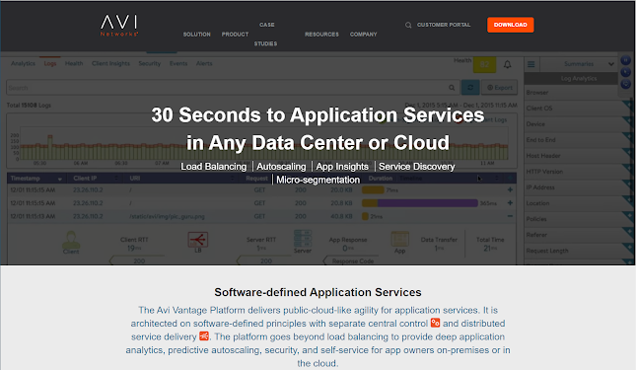The height and width of the screenshot is (370, 636).
Task: Switch to the Events tab
Action: pos(178,64)
